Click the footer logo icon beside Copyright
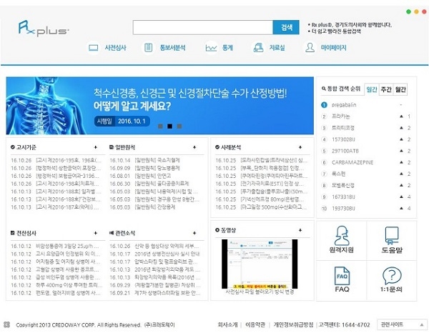Screen dimensions: 429x333 [x=7, y=325]
